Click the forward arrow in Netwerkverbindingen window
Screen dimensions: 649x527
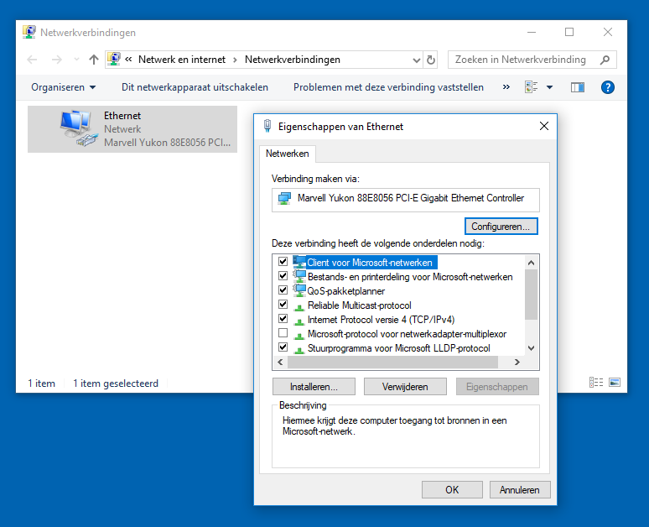point(57,60)
